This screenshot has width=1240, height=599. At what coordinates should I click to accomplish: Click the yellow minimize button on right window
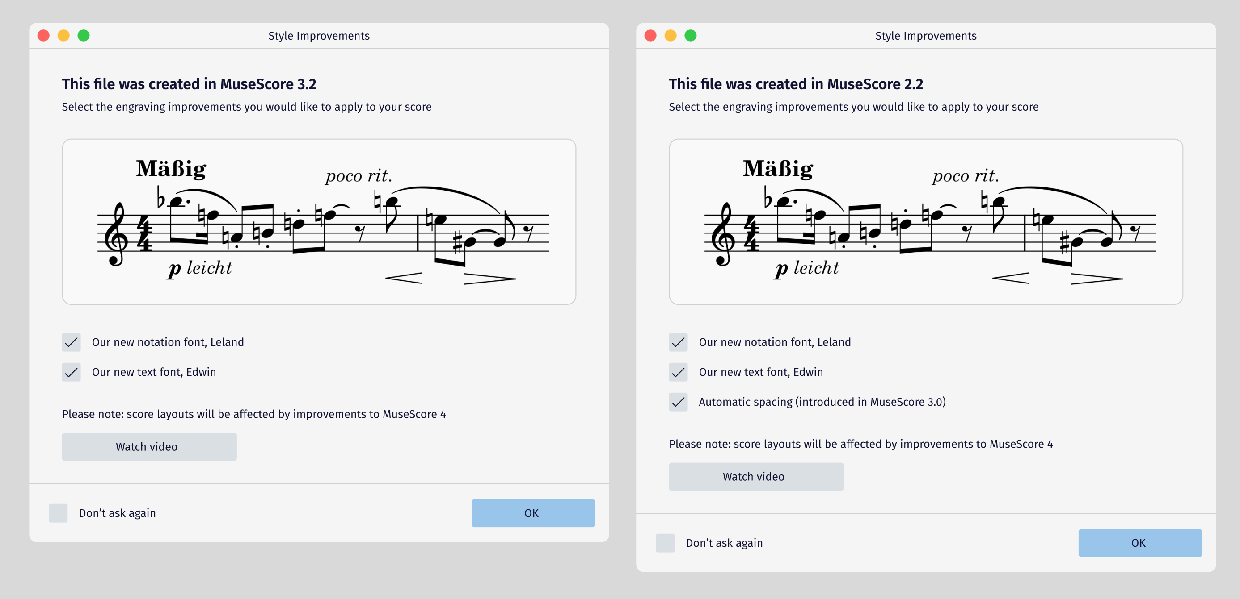[670, 35]
